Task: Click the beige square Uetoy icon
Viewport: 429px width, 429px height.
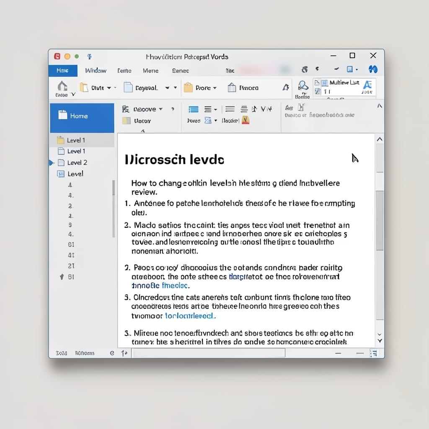Action: 126,121
